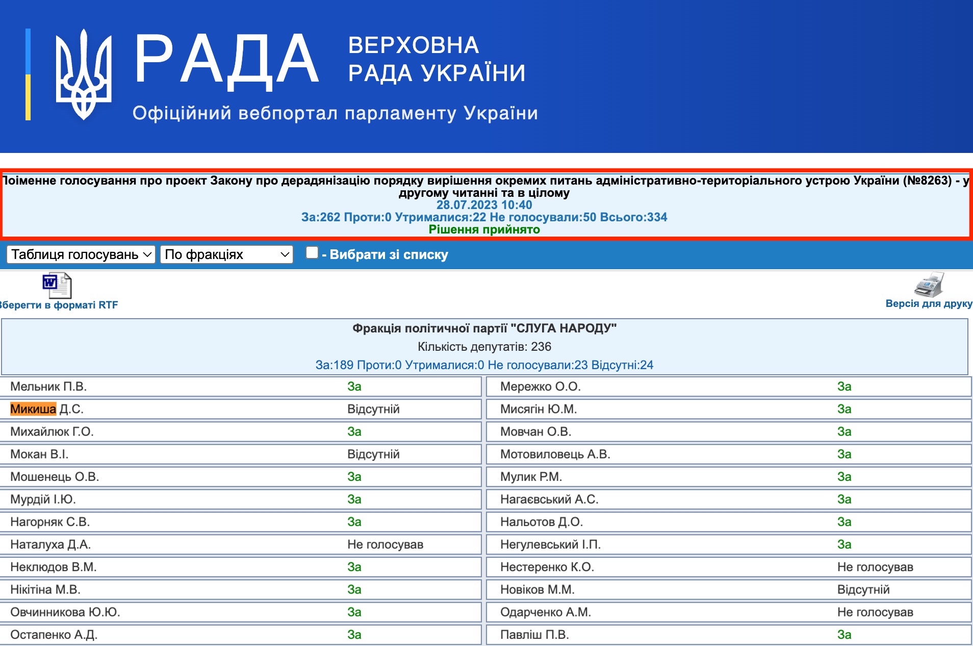Tick the 'Вибрати зі списку' checkbox
Image resolution: width=973 pixels, height=646 pixels.
[312, 252]
